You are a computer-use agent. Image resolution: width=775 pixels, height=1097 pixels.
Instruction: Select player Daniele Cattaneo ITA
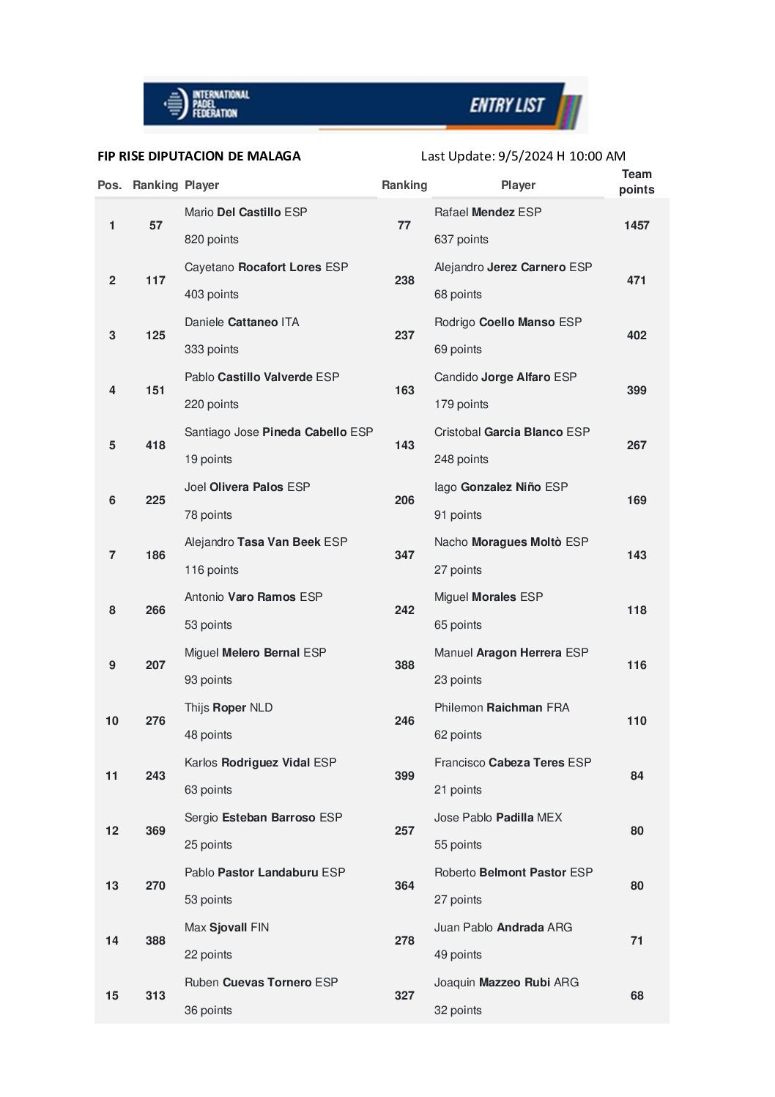point(242,322)
